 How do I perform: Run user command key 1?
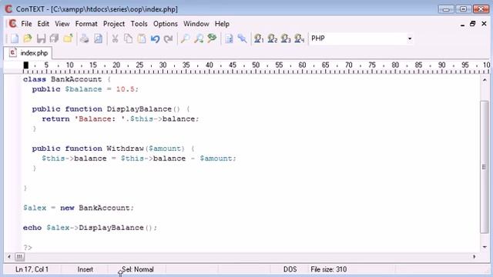point(259,38)
